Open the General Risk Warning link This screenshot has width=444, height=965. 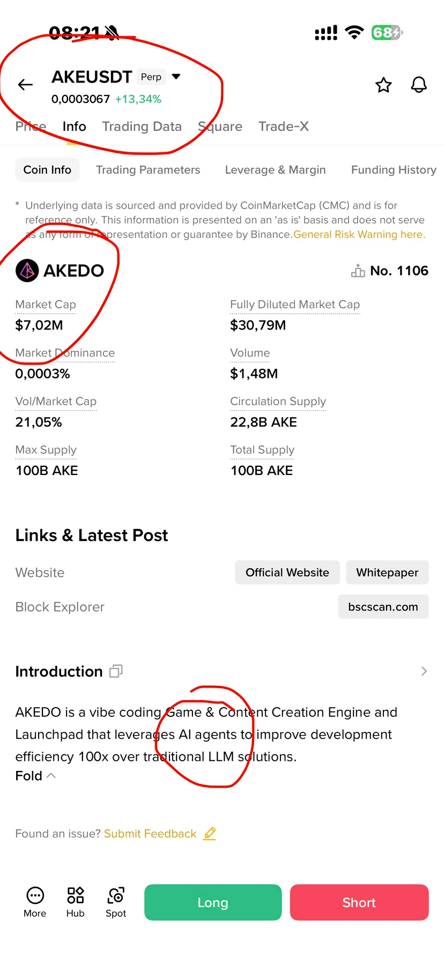pos(359,234)
